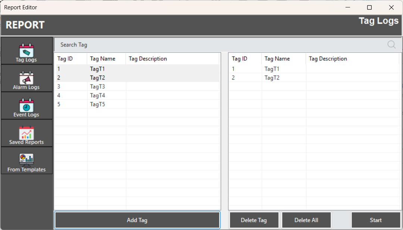Image resolution: width=403 pixels, height=230 pixels.
Task: Click the Add Tag button
Action: (137, 220)
